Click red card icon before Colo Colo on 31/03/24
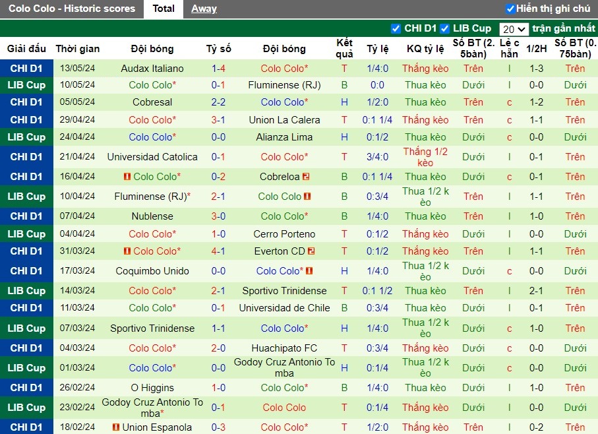This screenshot has height=434, width=598. 127,251
